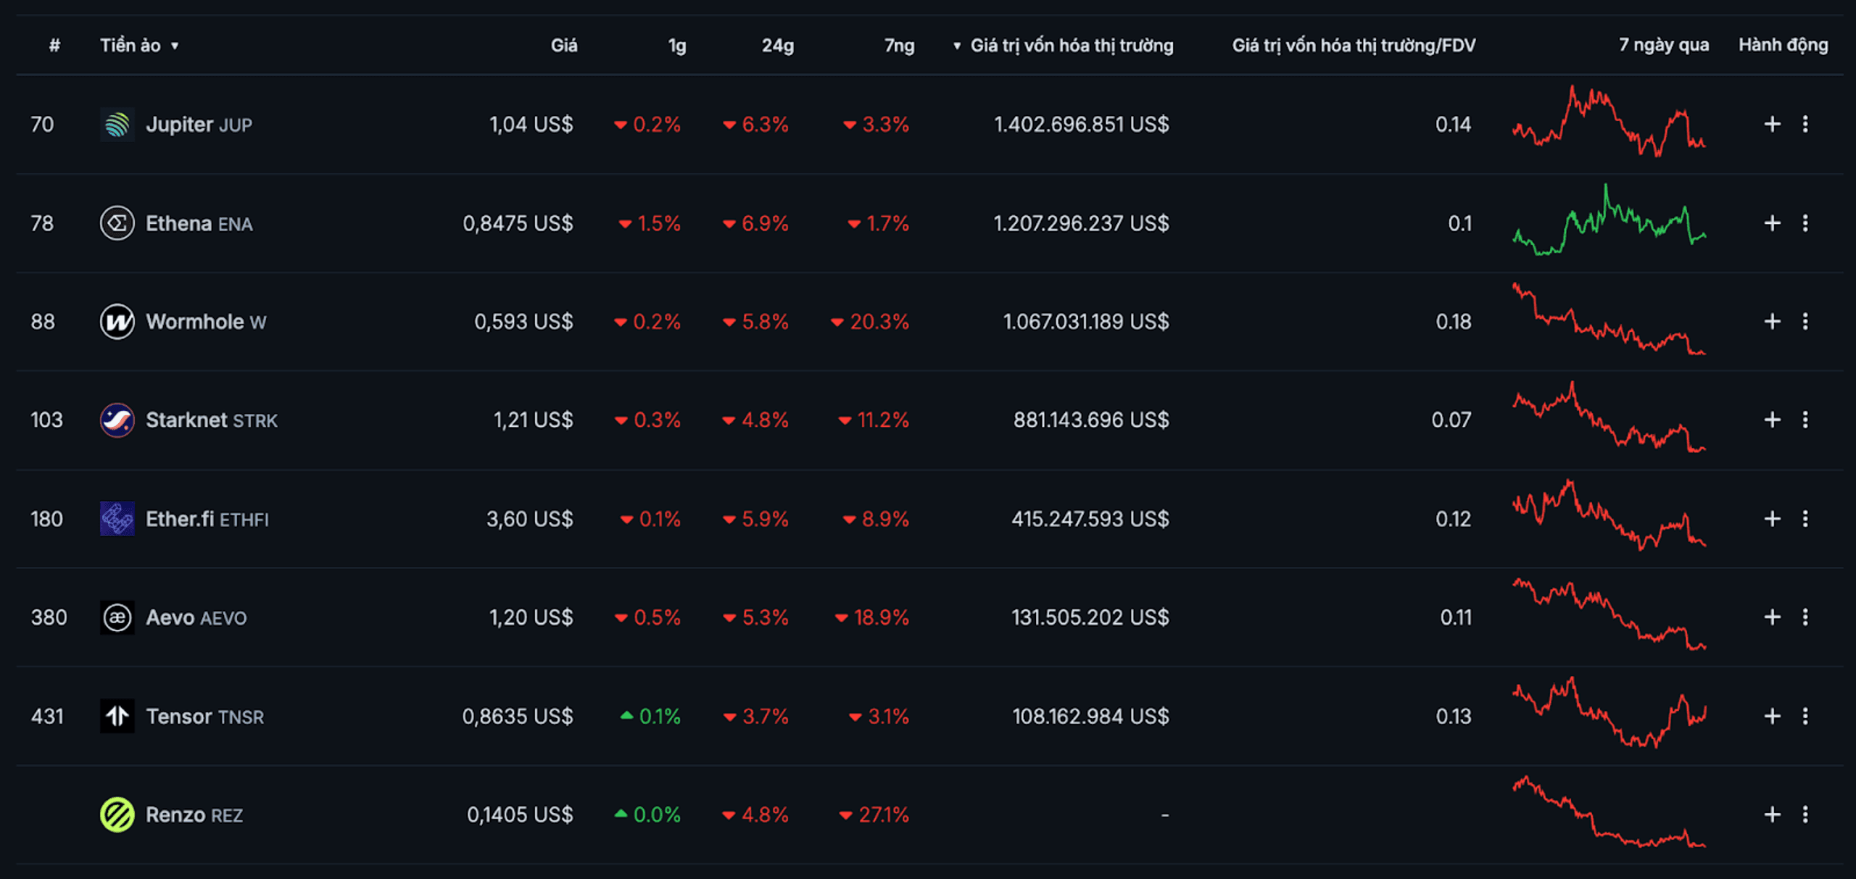This screenshot has height=879, width=1856.
Task: Click the Ethena coin logo icon
Action: pos(117,223)
